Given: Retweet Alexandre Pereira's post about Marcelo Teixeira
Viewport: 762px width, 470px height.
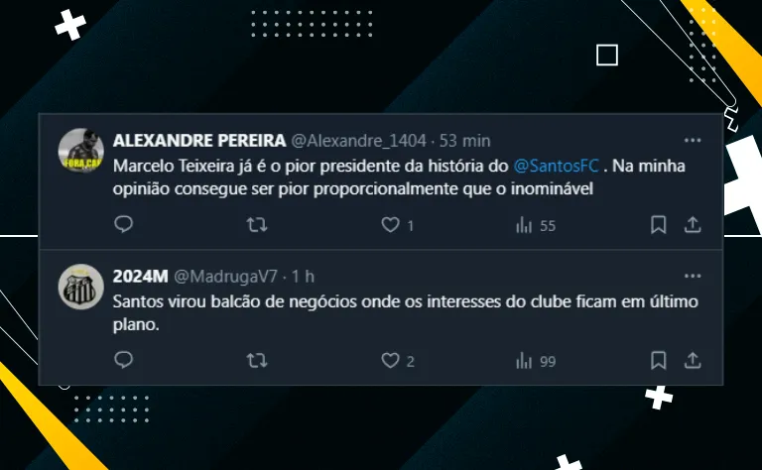Looking at the screenshot, I should click(x=257, y=225).
